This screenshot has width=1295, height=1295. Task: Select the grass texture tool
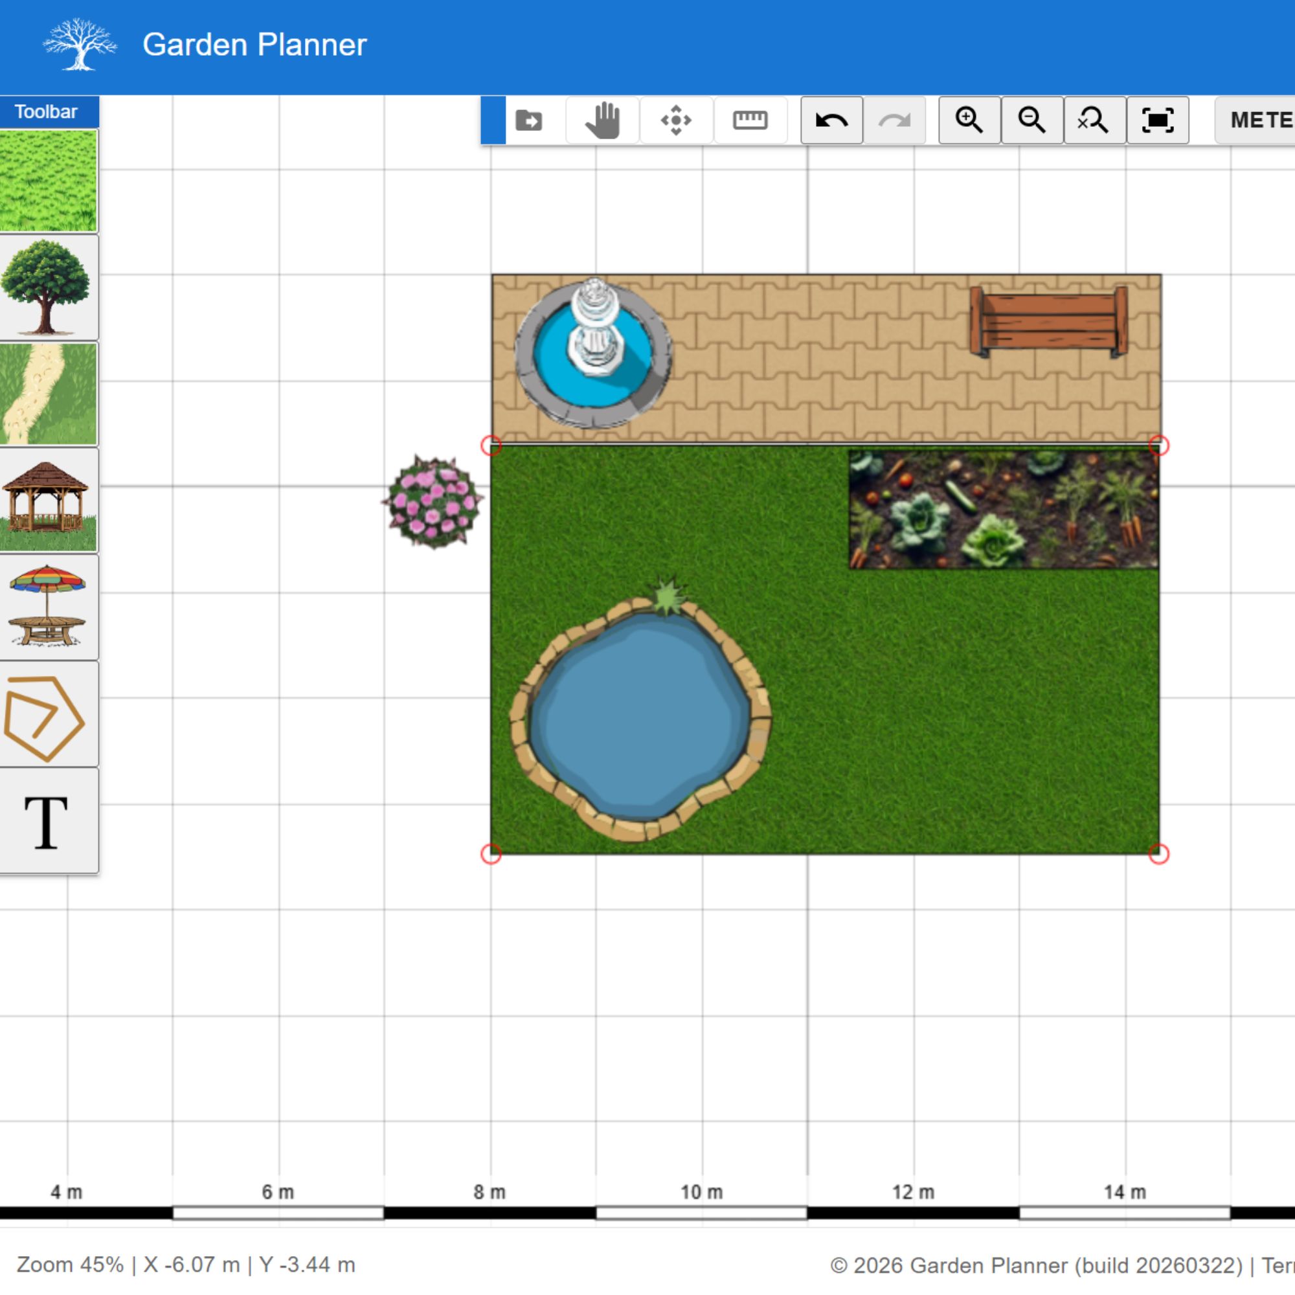coord(49,181)
